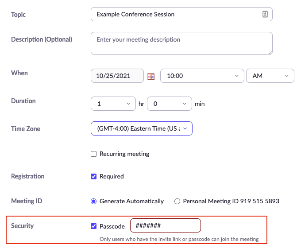Click the date field showing 10/25/2021
Image resolution: width=297 pixels, height=248 pixels.
coord(117,76)
